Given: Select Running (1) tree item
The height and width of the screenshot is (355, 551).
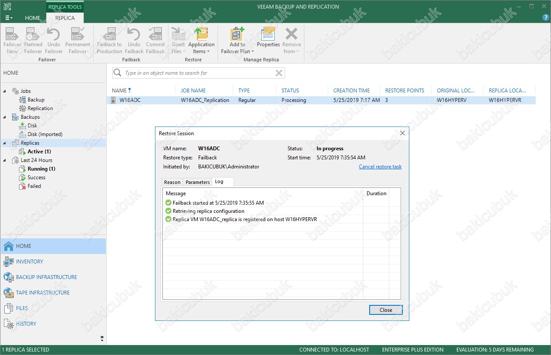Looking at the screenshot, I should [41, 169].
